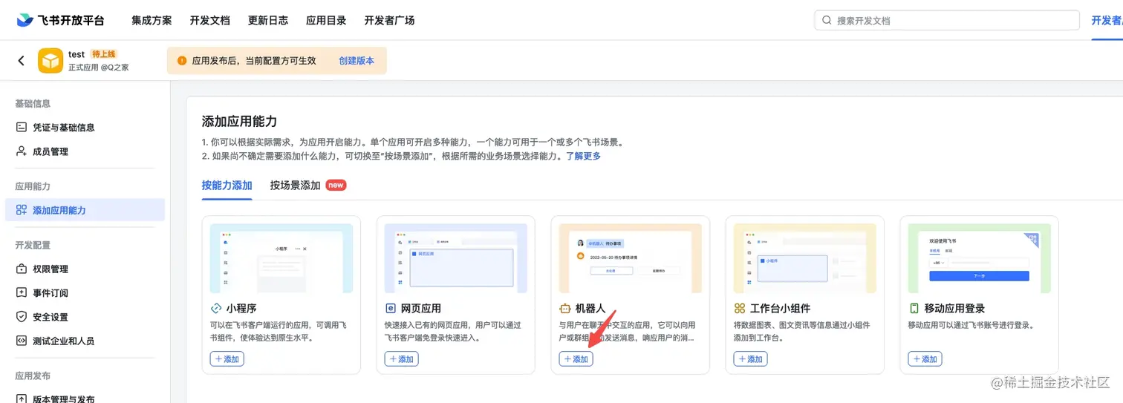Image resolution: width=1123 pixels, height=403 pixels.
Task: Switch to the 按场景添加 tab
Action: [296, 186]
